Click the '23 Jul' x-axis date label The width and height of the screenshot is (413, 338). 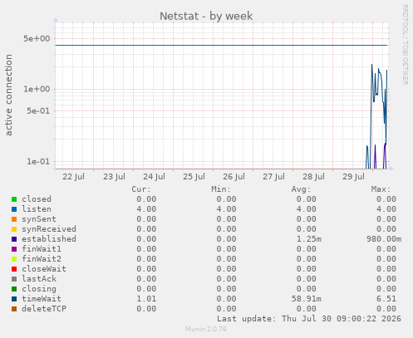coord(114,177)
